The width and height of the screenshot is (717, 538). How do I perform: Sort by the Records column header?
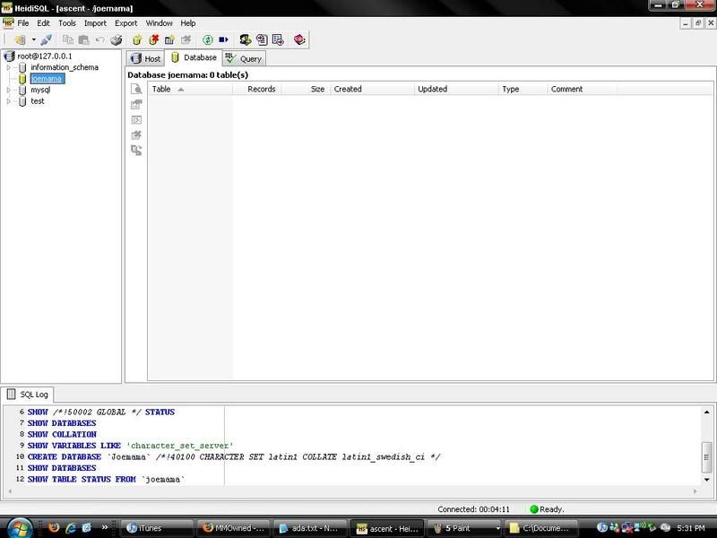click(257, 89)
